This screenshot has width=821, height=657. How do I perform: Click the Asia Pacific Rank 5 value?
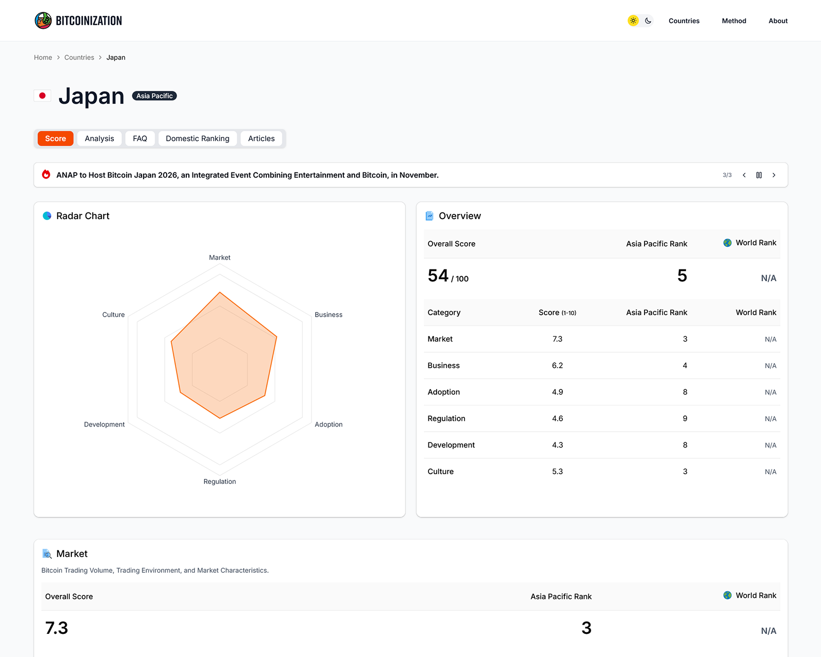[682, 276]
